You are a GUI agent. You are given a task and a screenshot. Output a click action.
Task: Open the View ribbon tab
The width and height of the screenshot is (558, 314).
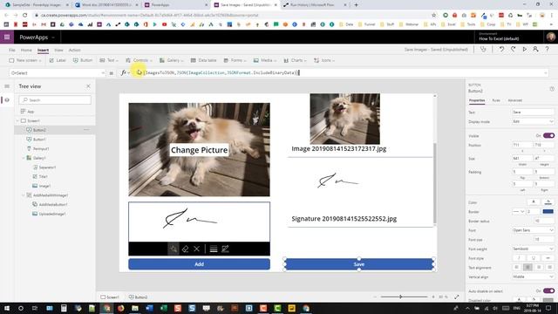coord(58,51)
